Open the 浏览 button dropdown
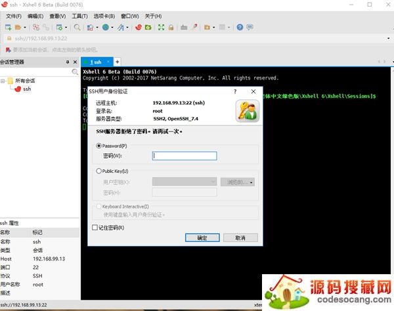Screen dimensions: 394x311 251,182
